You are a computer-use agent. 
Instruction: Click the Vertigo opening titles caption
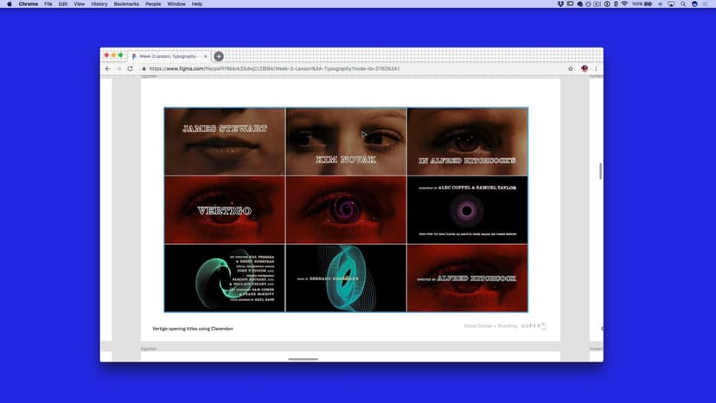coord(193,329)
